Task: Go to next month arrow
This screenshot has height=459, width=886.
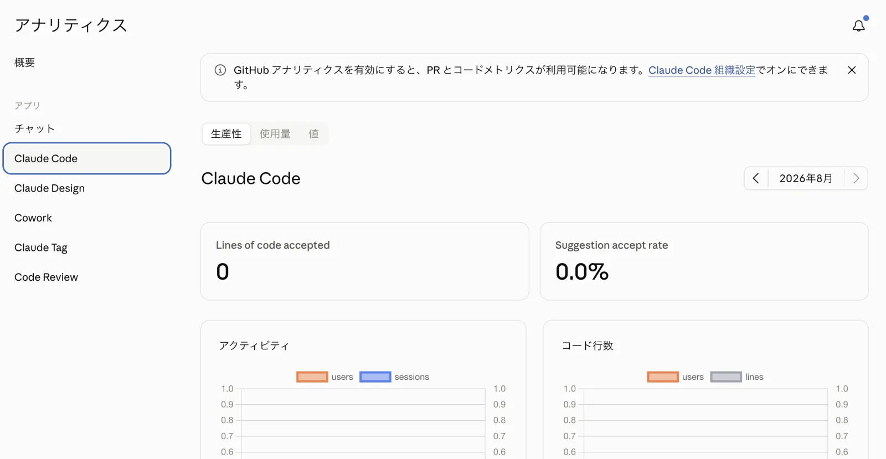Action: (x=856, y=178)
